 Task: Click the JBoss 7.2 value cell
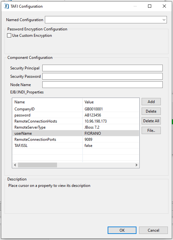coord(111,127)
